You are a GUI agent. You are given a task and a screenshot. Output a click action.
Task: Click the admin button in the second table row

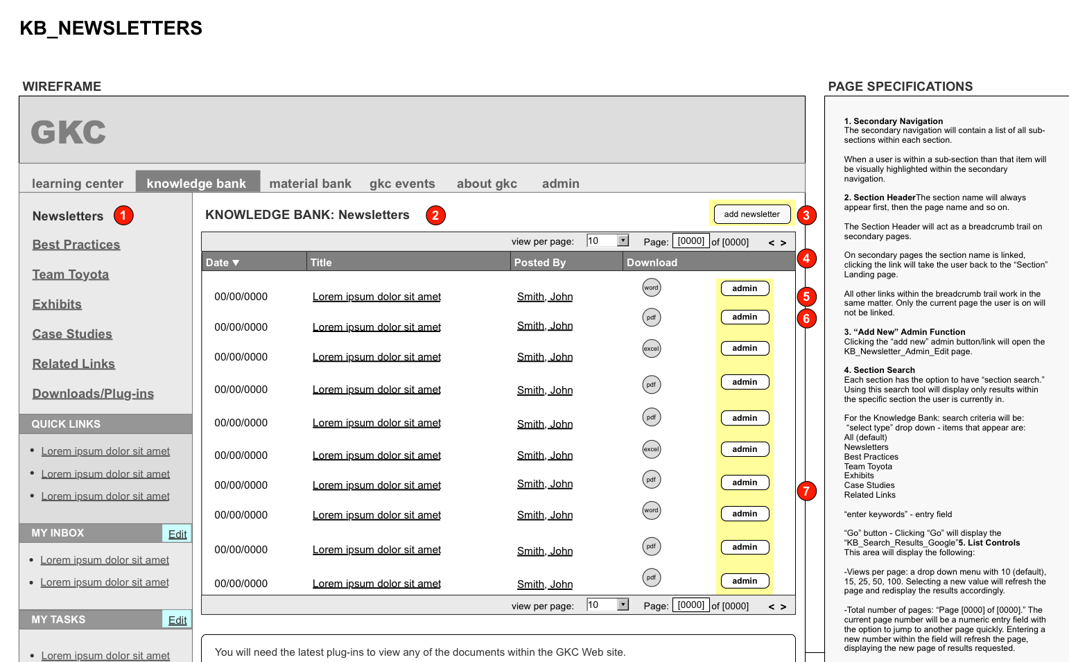coord(745,317)
